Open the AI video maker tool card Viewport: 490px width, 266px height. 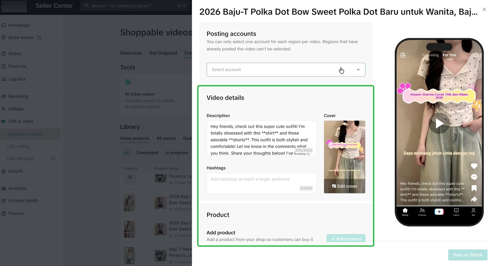[156, 95]
